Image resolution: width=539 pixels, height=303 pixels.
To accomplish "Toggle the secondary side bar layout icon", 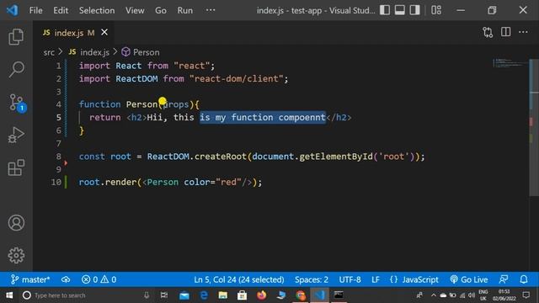I will (x=414, y=10).
